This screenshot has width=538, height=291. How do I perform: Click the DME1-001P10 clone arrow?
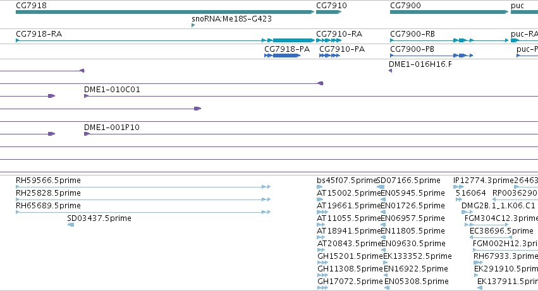click(87, 134)
